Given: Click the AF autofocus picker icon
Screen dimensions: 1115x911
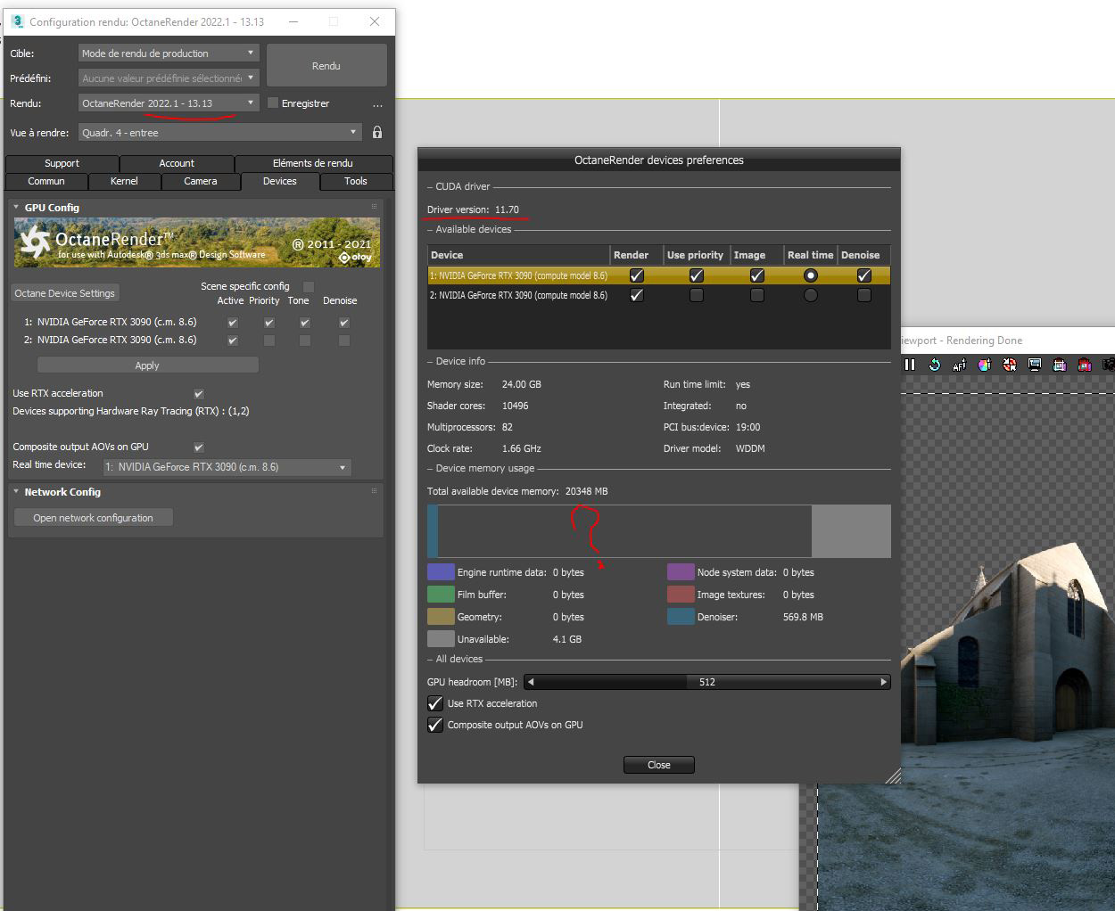Looking at the screenshot, I should 960,365.
